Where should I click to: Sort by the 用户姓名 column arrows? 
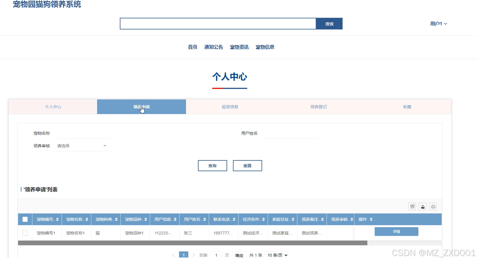(205, 220)
